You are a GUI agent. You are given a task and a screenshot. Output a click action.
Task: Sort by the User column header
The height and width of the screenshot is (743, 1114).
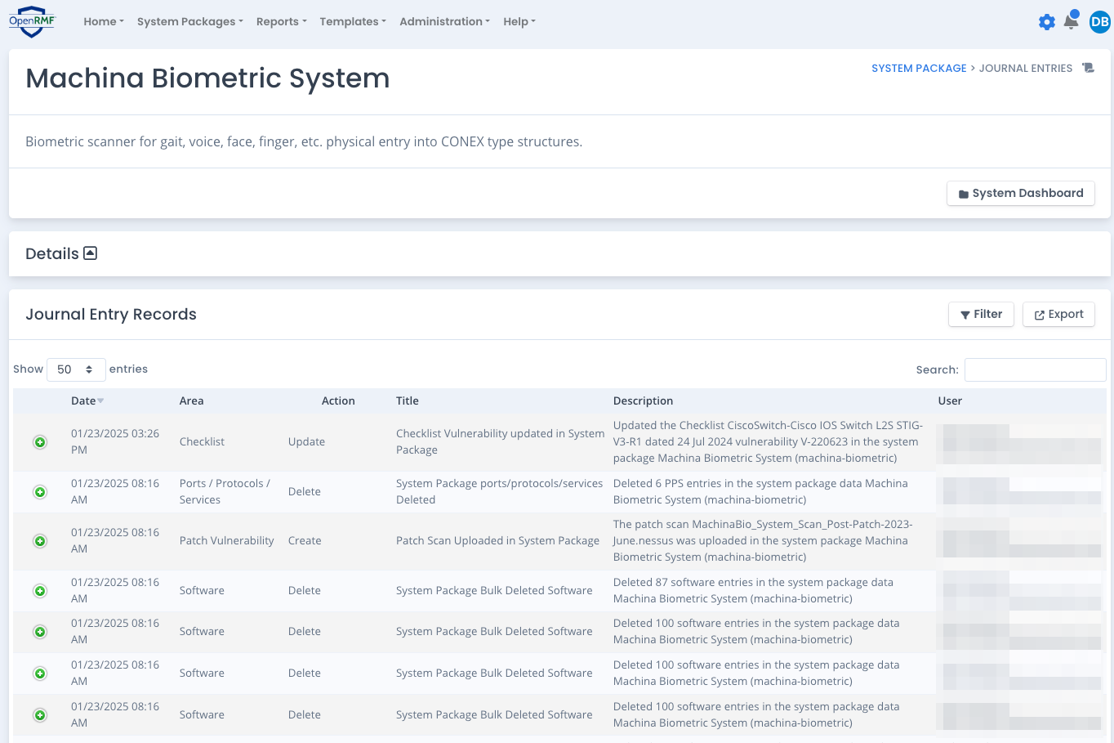pyautogui.click(x=950, y=401)
